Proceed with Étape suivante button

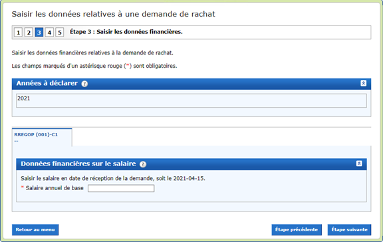point(349,230)
